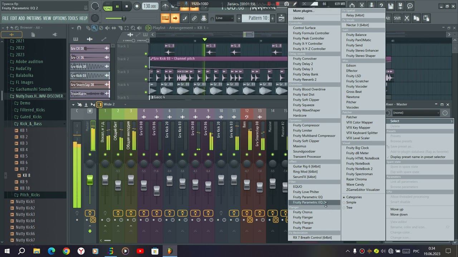Select the TrixieAlarm clip source
The width and height of the screenshot is (458, 257).
coord(90,94)
